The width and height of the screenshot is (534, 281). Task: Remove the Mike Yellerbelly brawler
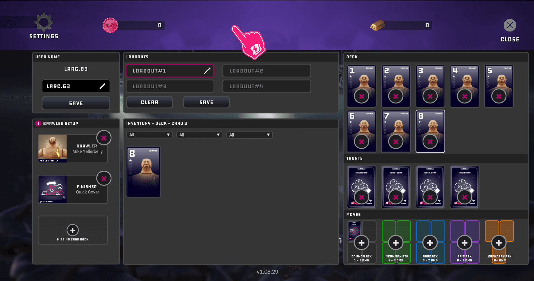104,138
